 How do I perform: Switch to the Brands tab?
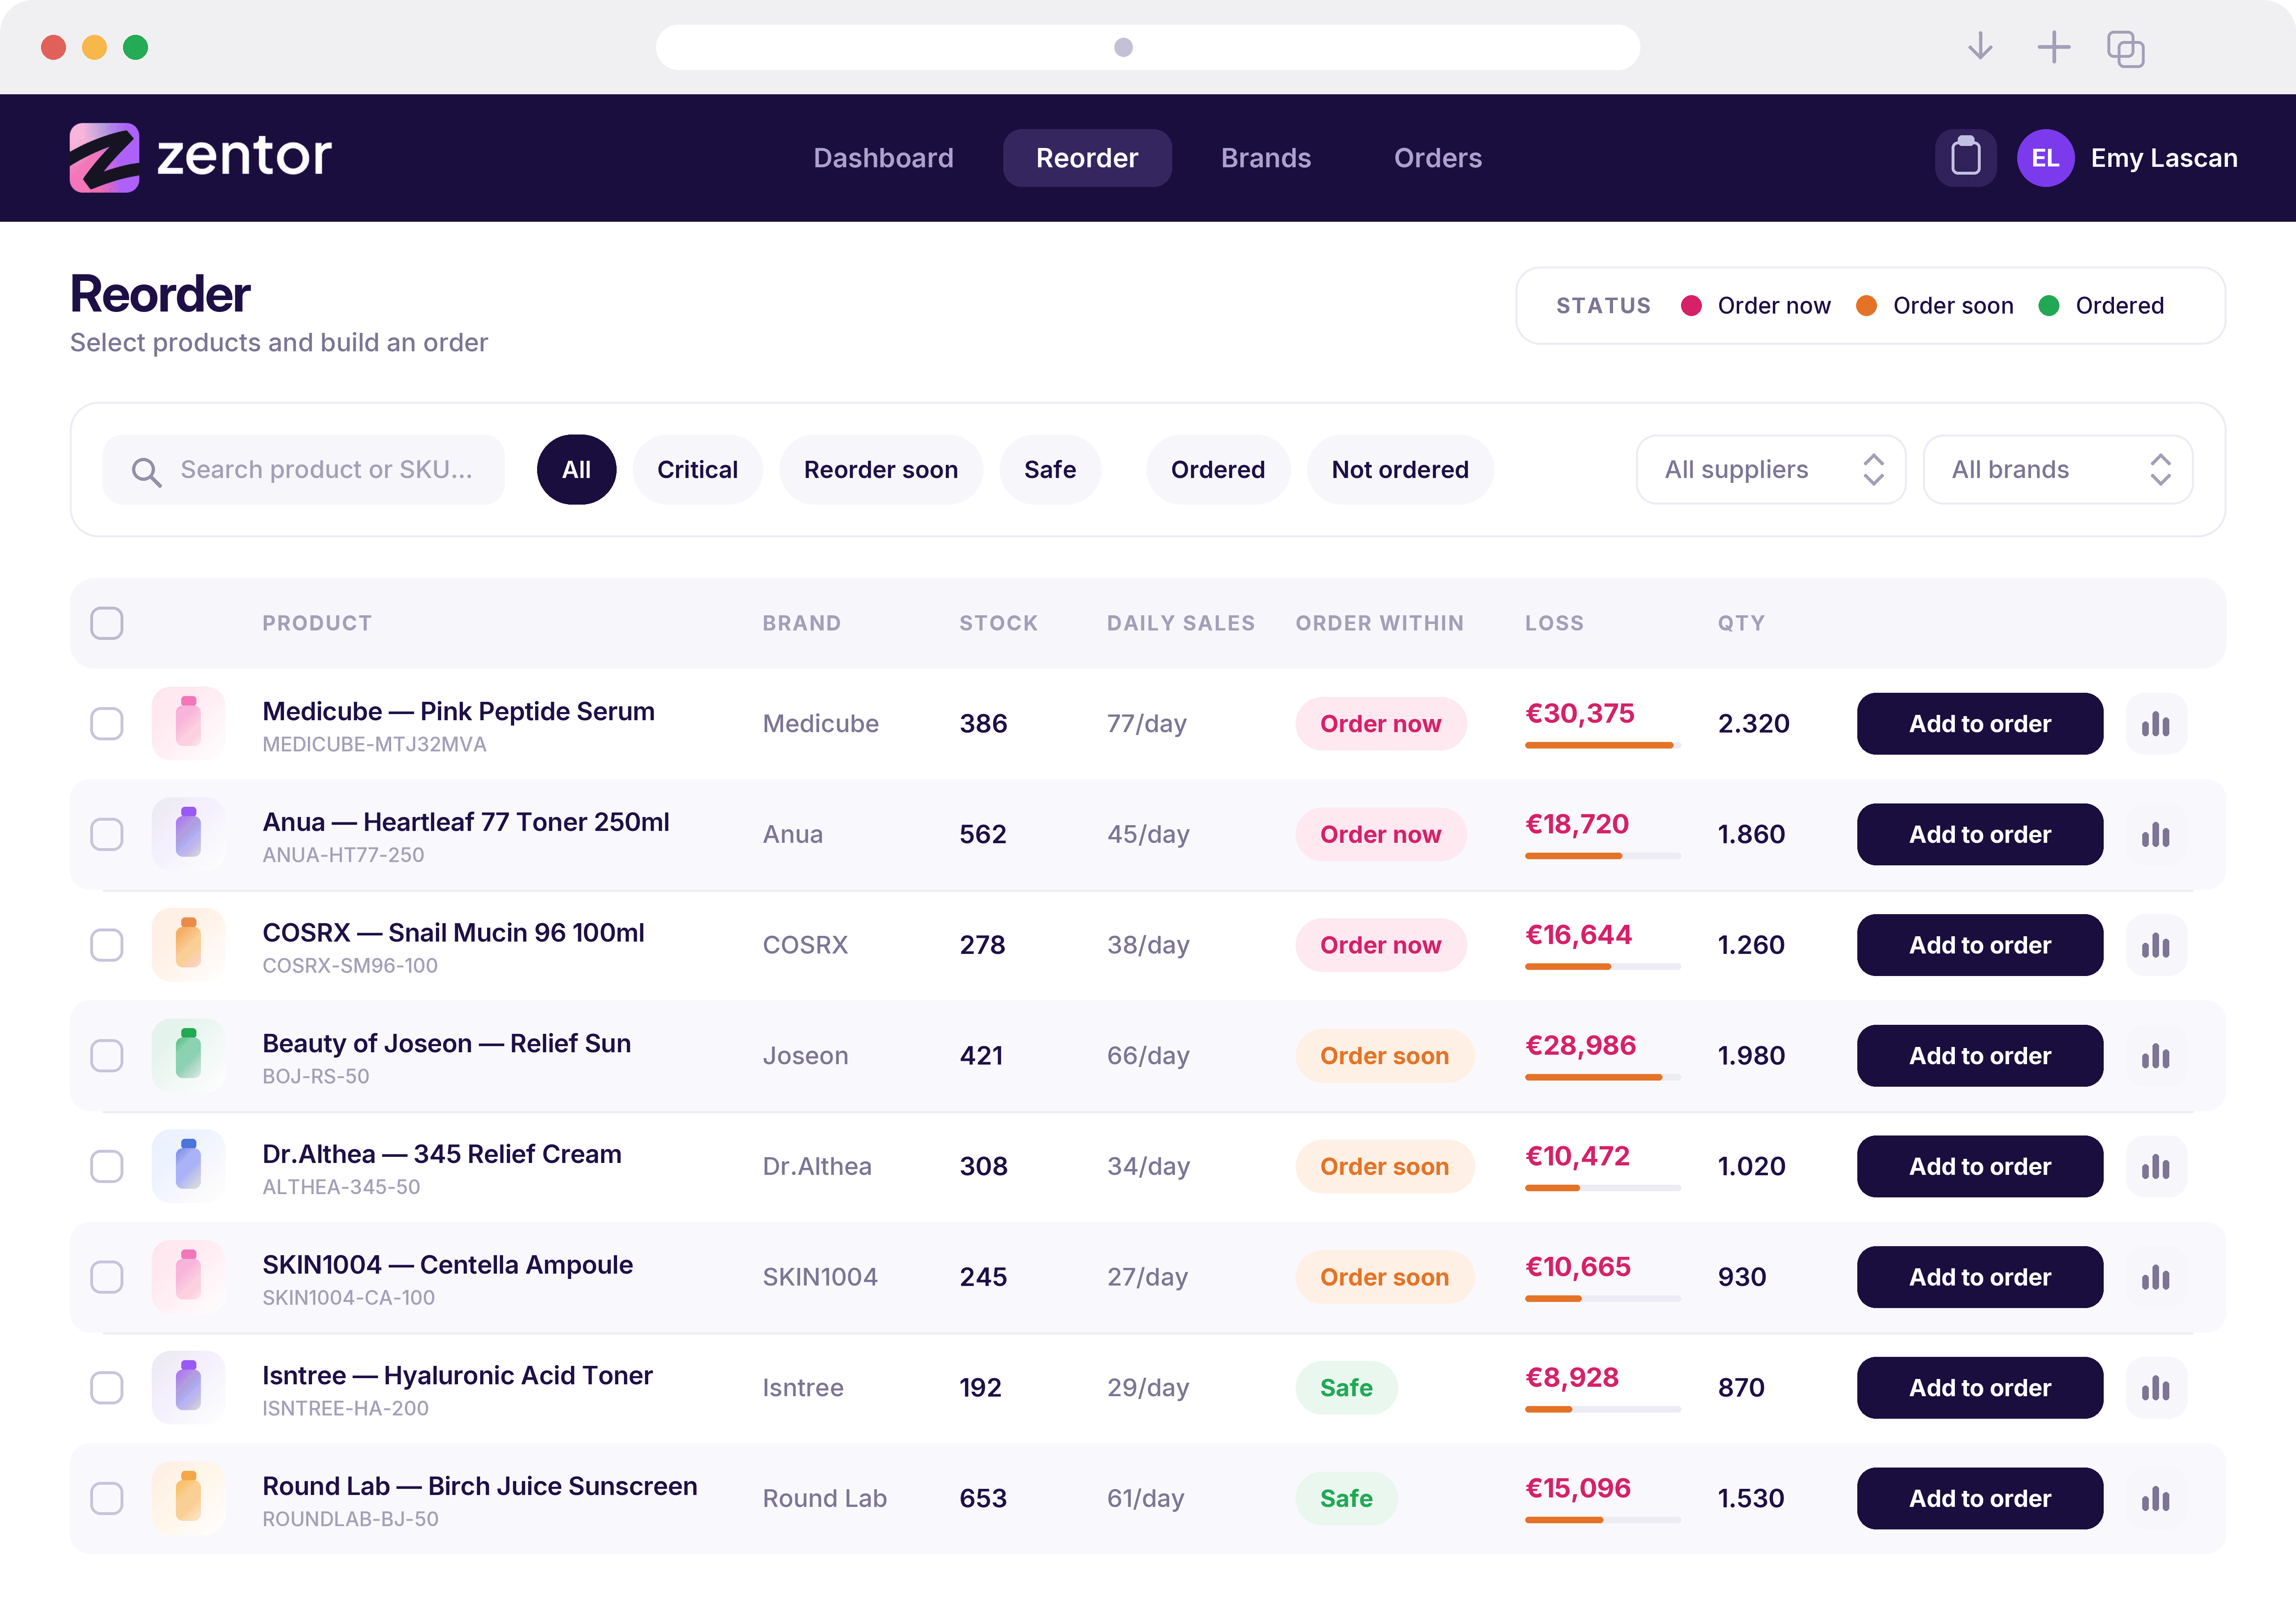pos(1266,158)
